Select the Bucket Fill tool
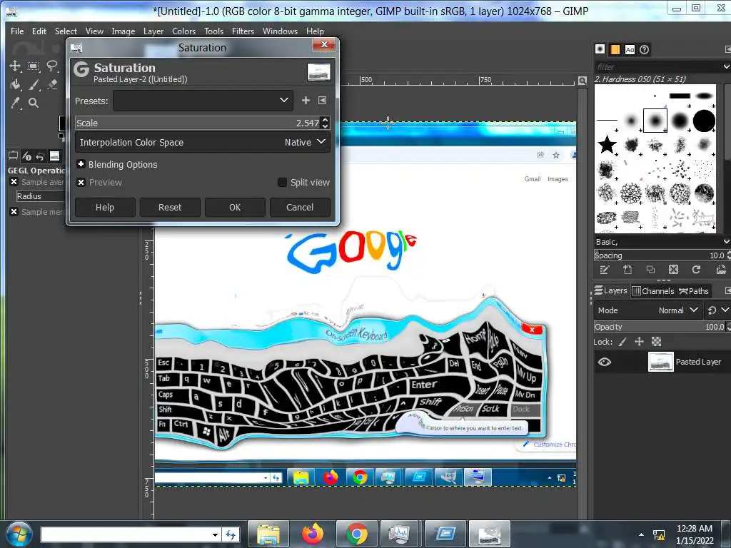The image size is (731, 548). click(x=15, y=84)
